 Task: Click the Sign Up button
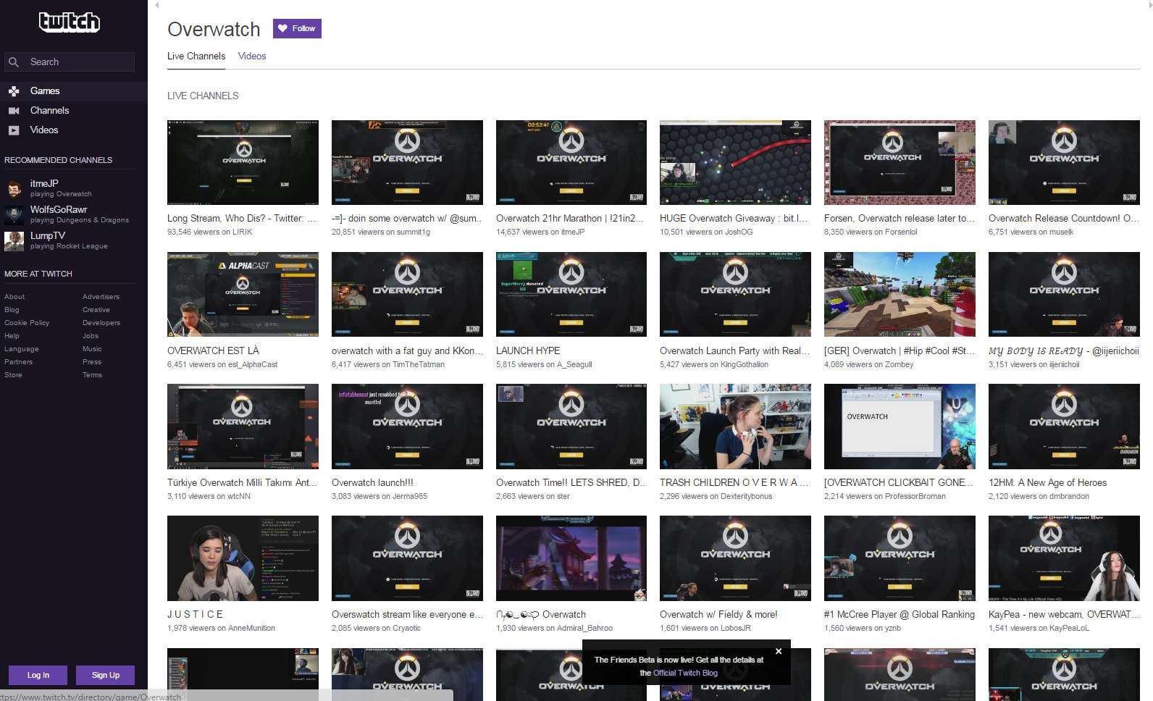pos(106,675)
